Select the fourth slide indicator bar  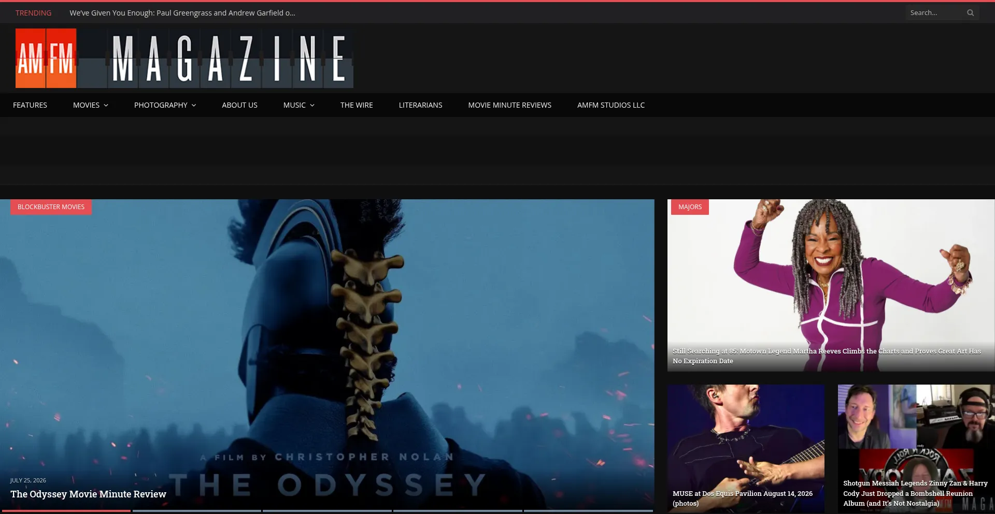[458, 511]
